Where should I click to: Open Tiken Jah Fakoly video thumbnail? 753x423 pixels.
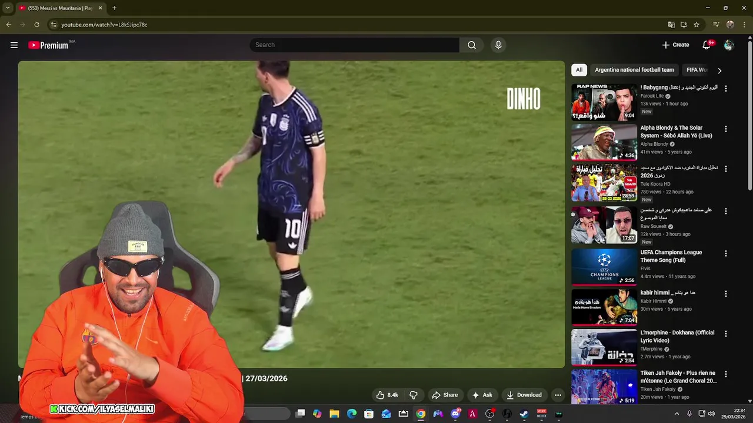[604, 387]
